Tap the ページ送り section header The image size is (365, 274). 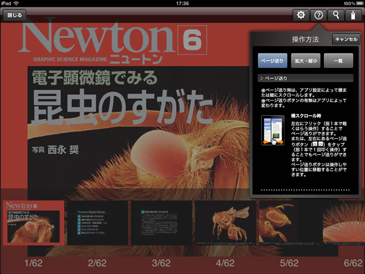pos(306,78)
